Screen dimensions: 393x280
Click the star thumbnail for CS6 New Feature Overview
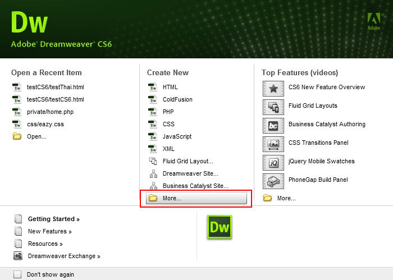point(273,89)
